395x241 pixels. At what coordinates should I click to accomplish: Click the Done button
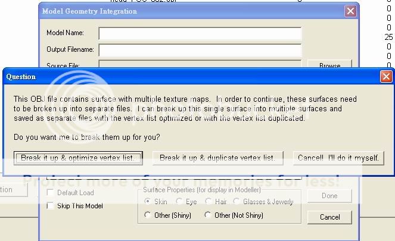click(x=329, y=196)
